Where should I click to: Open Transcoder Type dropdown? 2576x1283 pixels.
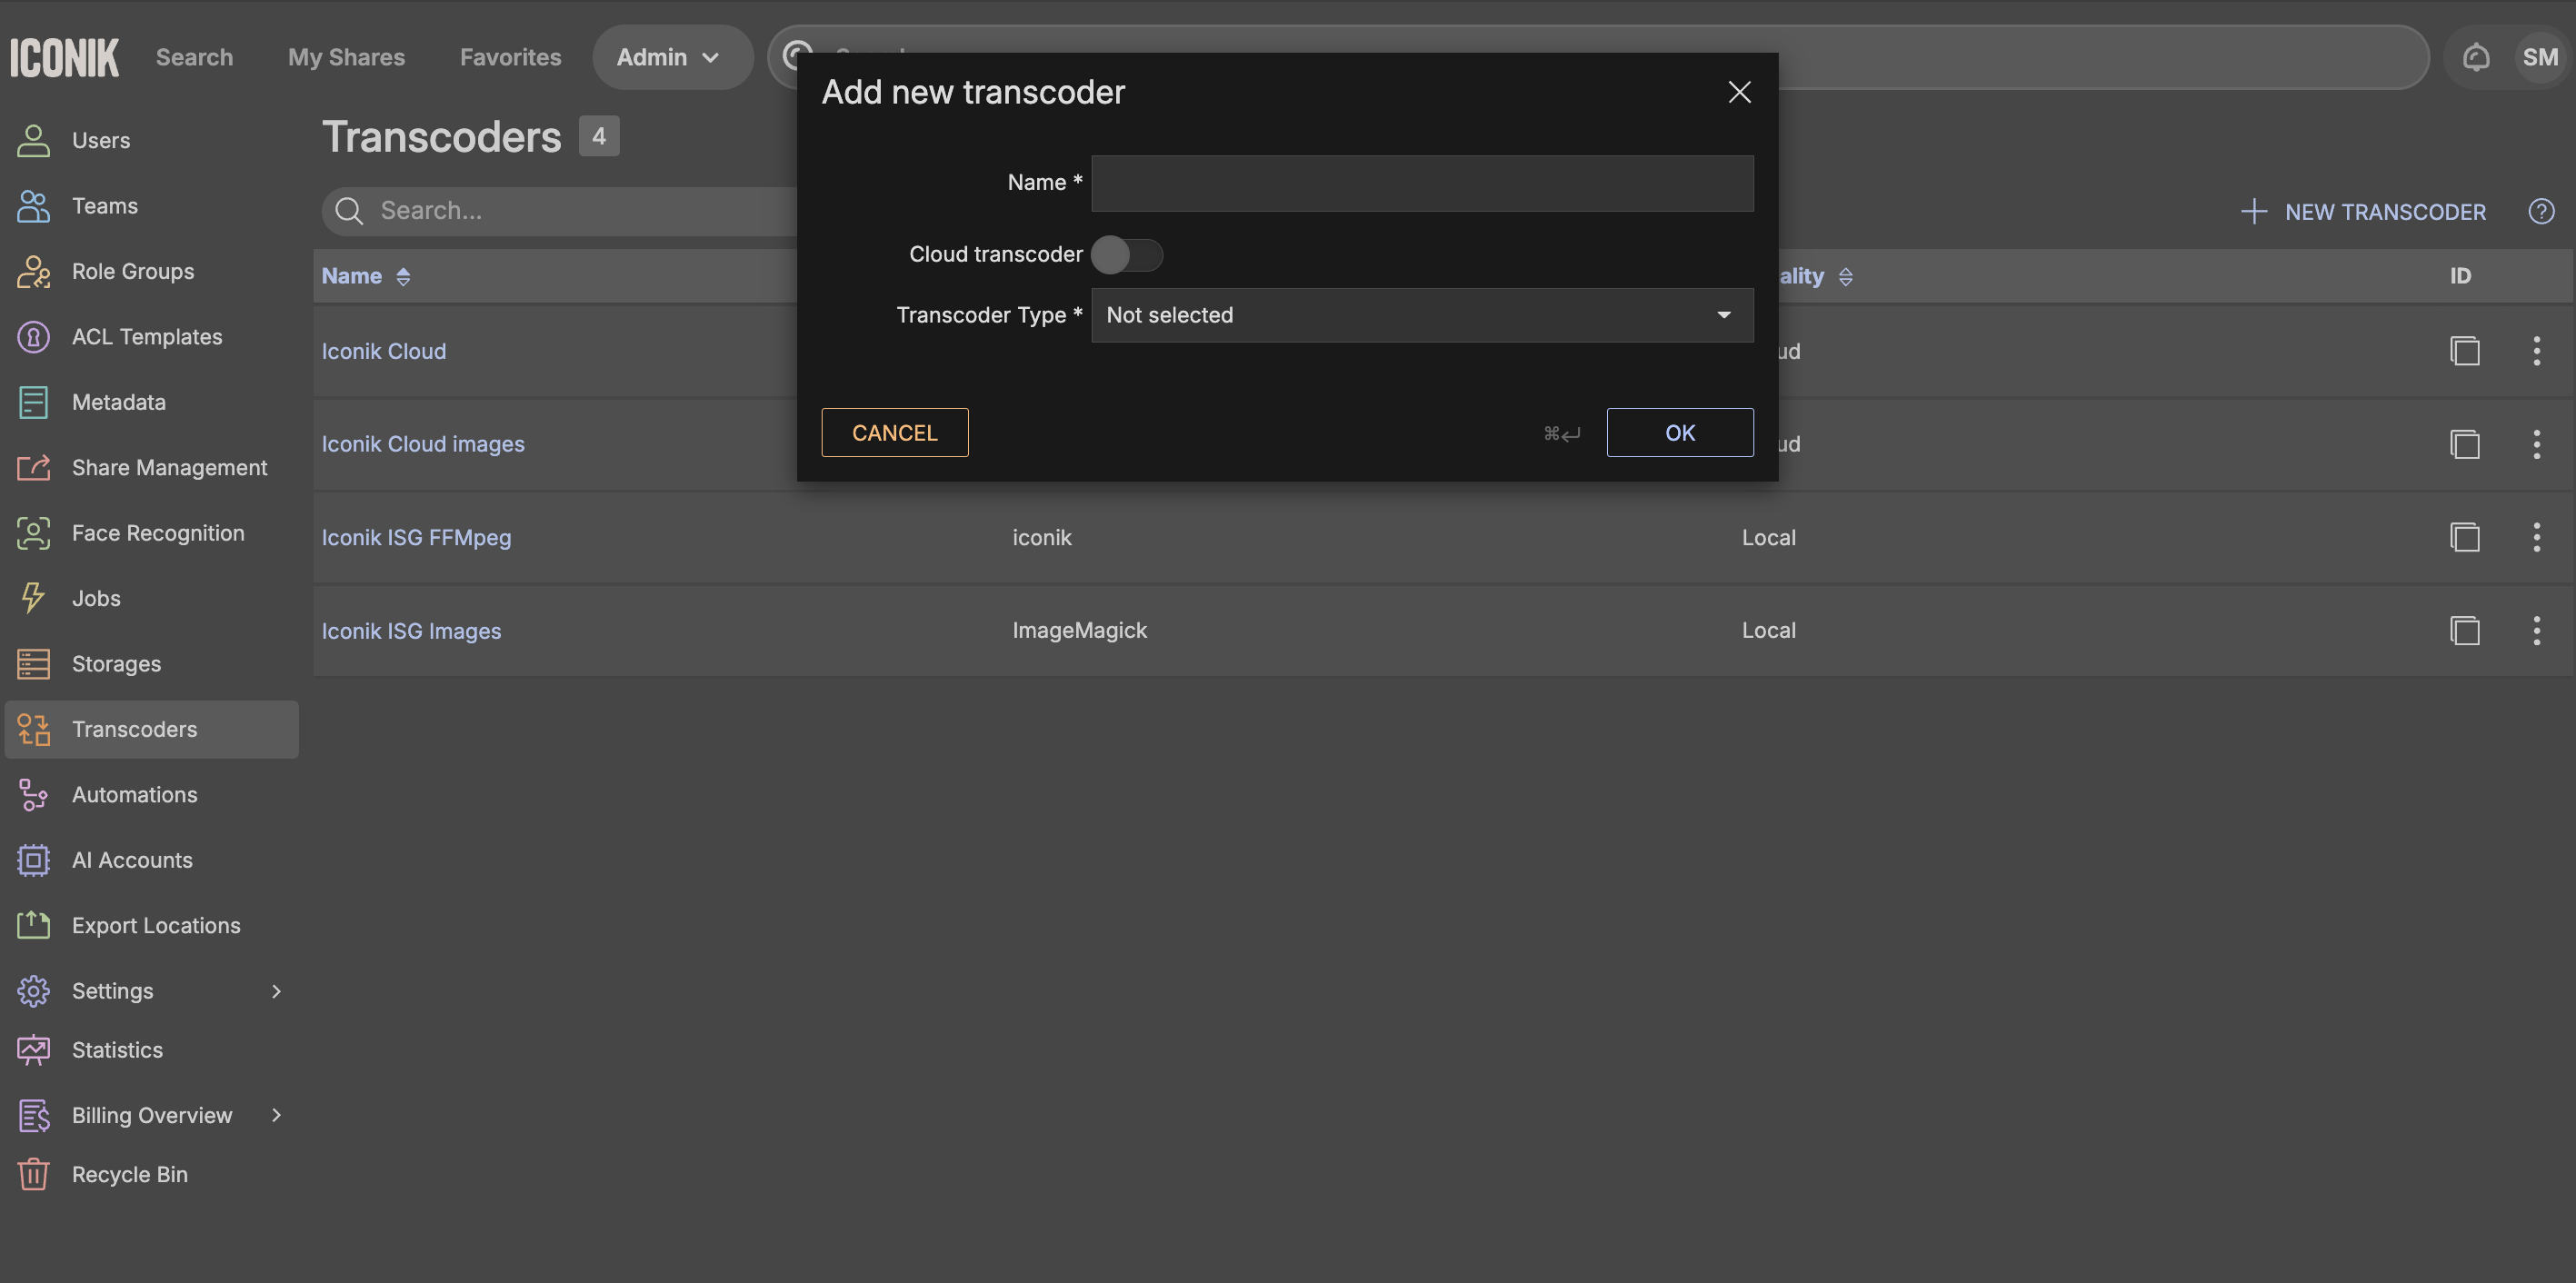pos(1421,315)
